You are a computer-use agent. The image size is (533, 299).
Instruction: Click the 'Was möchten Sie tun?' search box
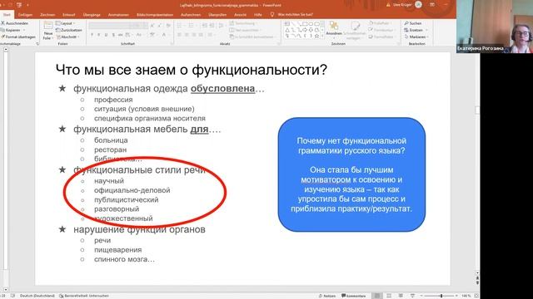[291, 15]
